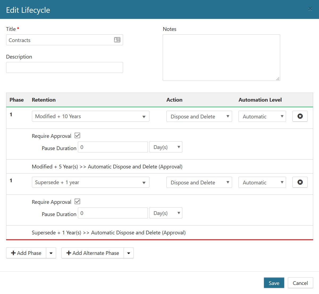Uncheck Require Approval for Modified phase

77,136
